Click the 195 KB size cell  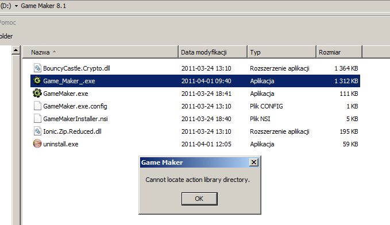349,131
